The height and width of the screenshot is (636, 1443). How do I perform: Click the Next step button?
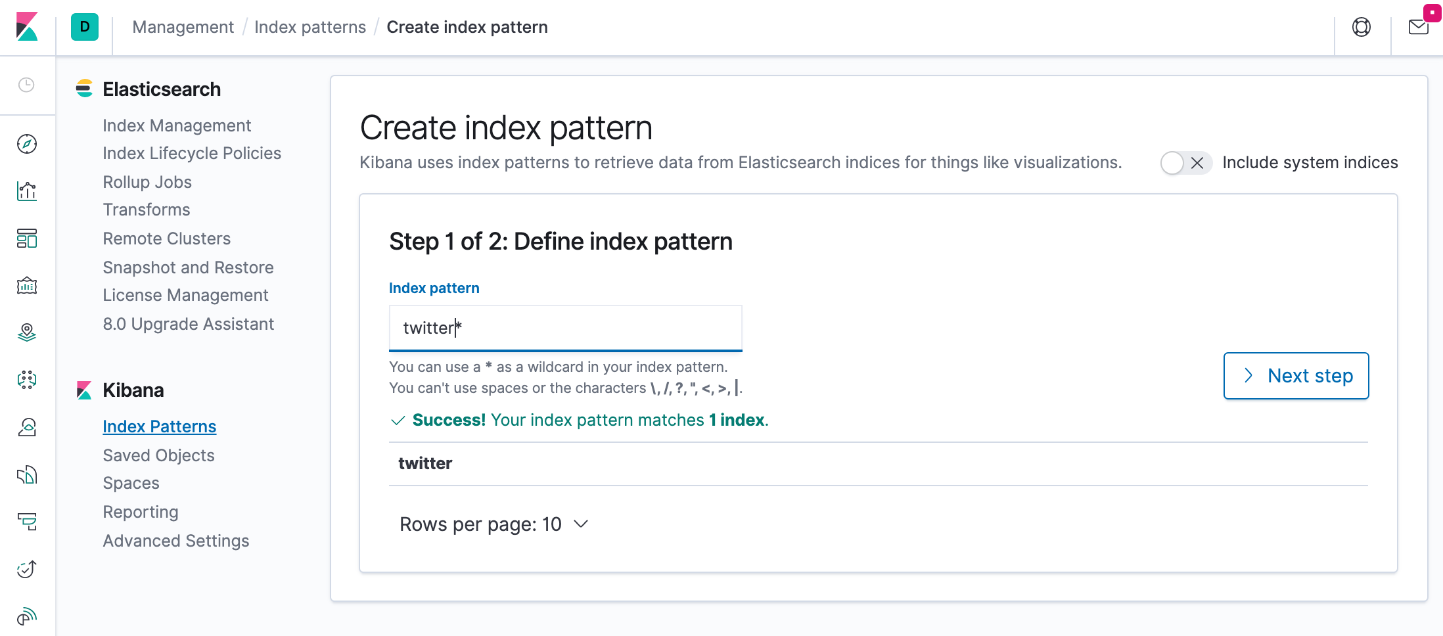click(1296, 376)
